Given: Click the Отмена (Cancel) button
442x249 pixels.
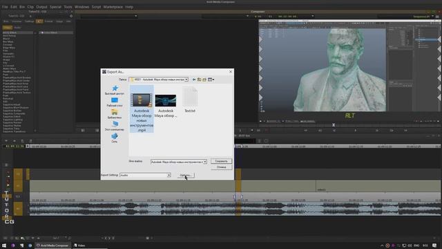Looking at the screenshot, I should pyautogui.click(x=221, y=167).
